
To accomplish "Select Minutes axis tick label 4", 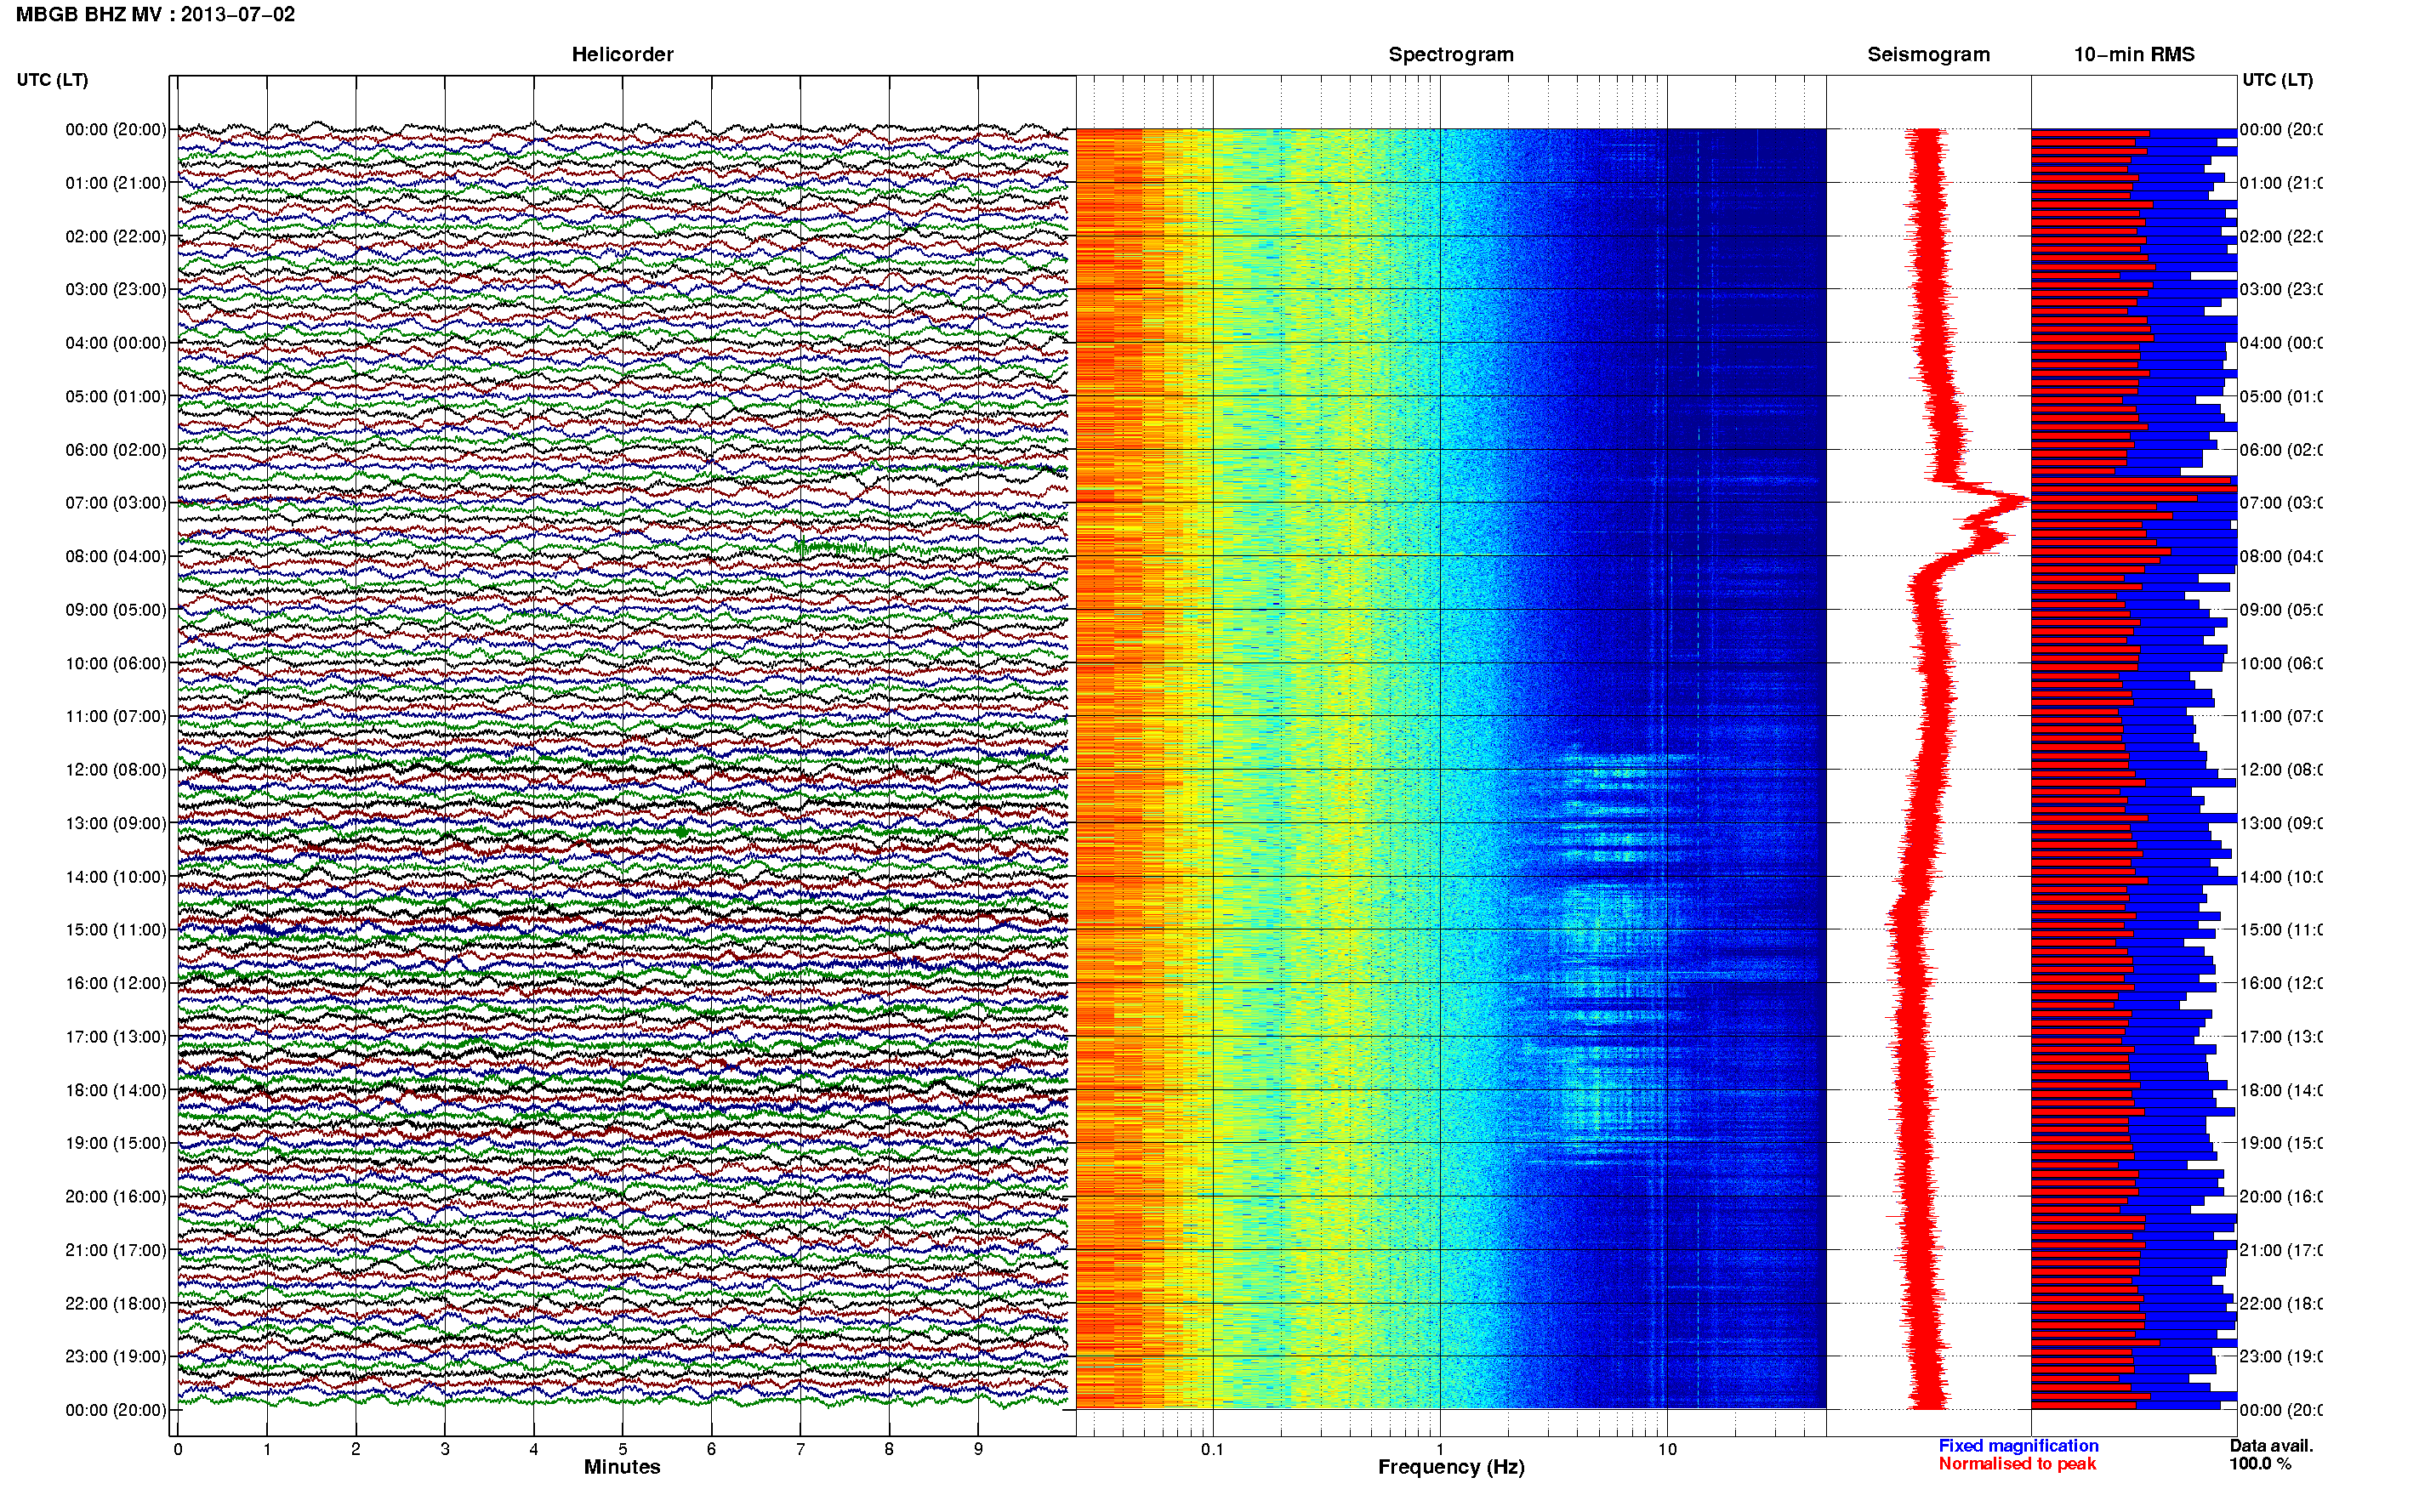I will point(534,1449).
